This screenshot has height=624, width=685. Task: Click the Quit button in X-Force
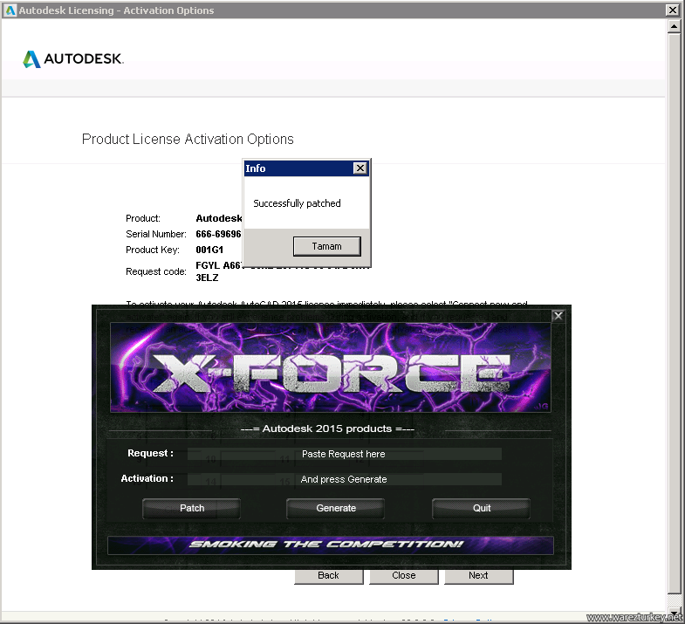(482, 508)
